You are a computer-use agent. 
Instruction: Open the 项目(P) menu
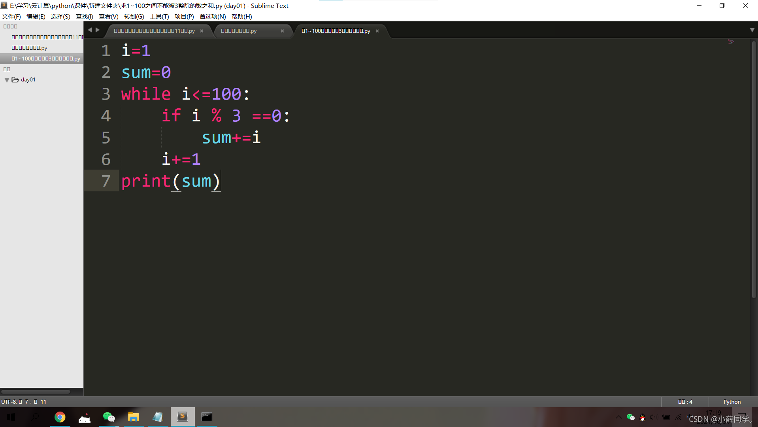coord(184,16)
